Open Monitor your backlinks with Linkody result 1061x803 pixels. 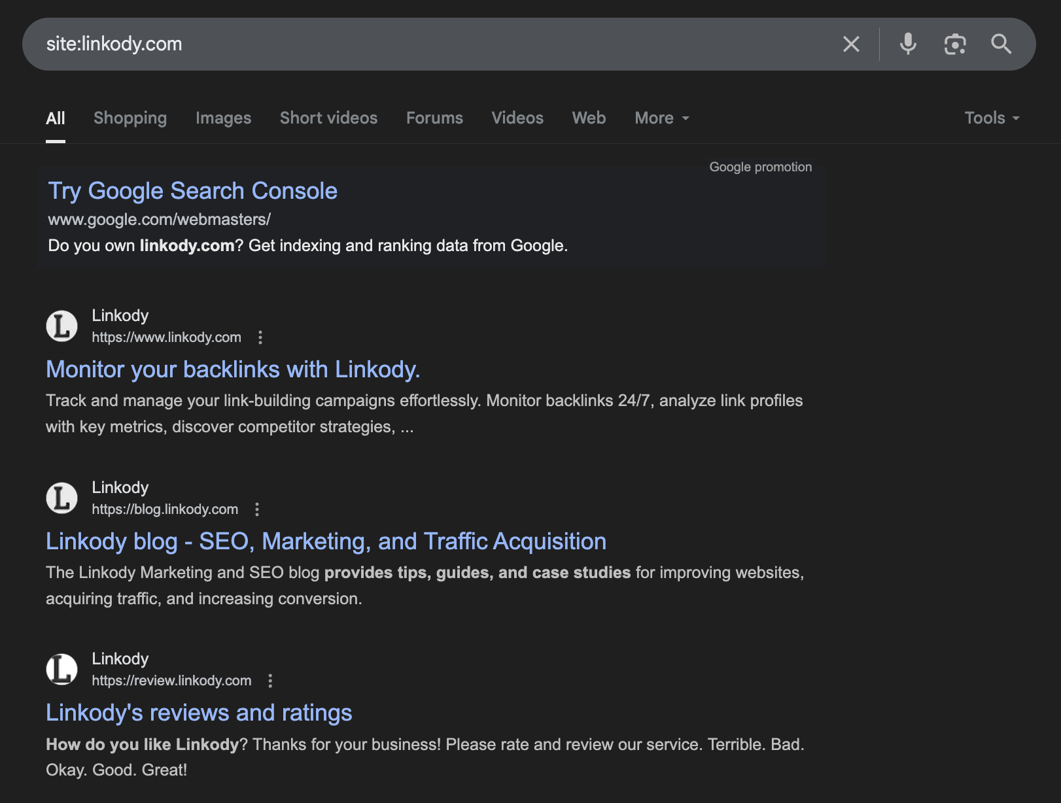(233, 369)
